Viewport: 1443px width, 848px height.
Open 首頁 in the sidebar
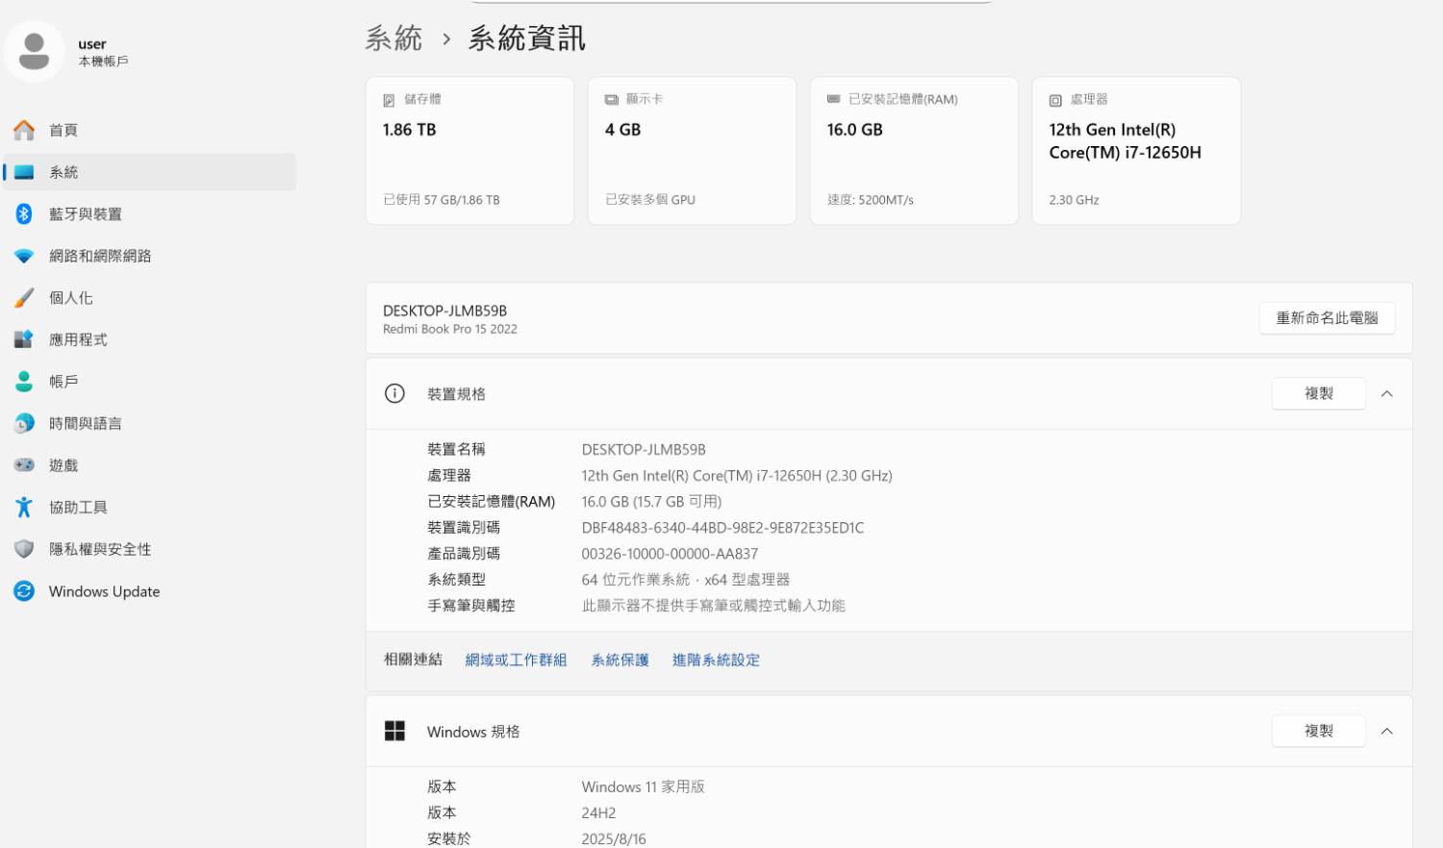pos(150,130)
